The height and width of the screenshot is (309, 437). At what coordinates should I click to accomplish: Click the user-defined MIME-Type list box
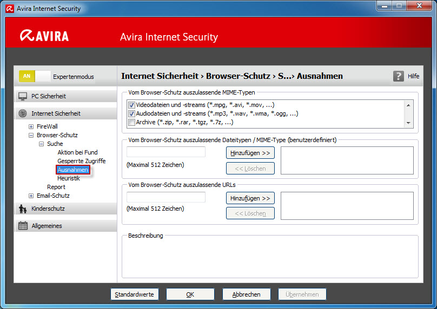pos(347,160)
